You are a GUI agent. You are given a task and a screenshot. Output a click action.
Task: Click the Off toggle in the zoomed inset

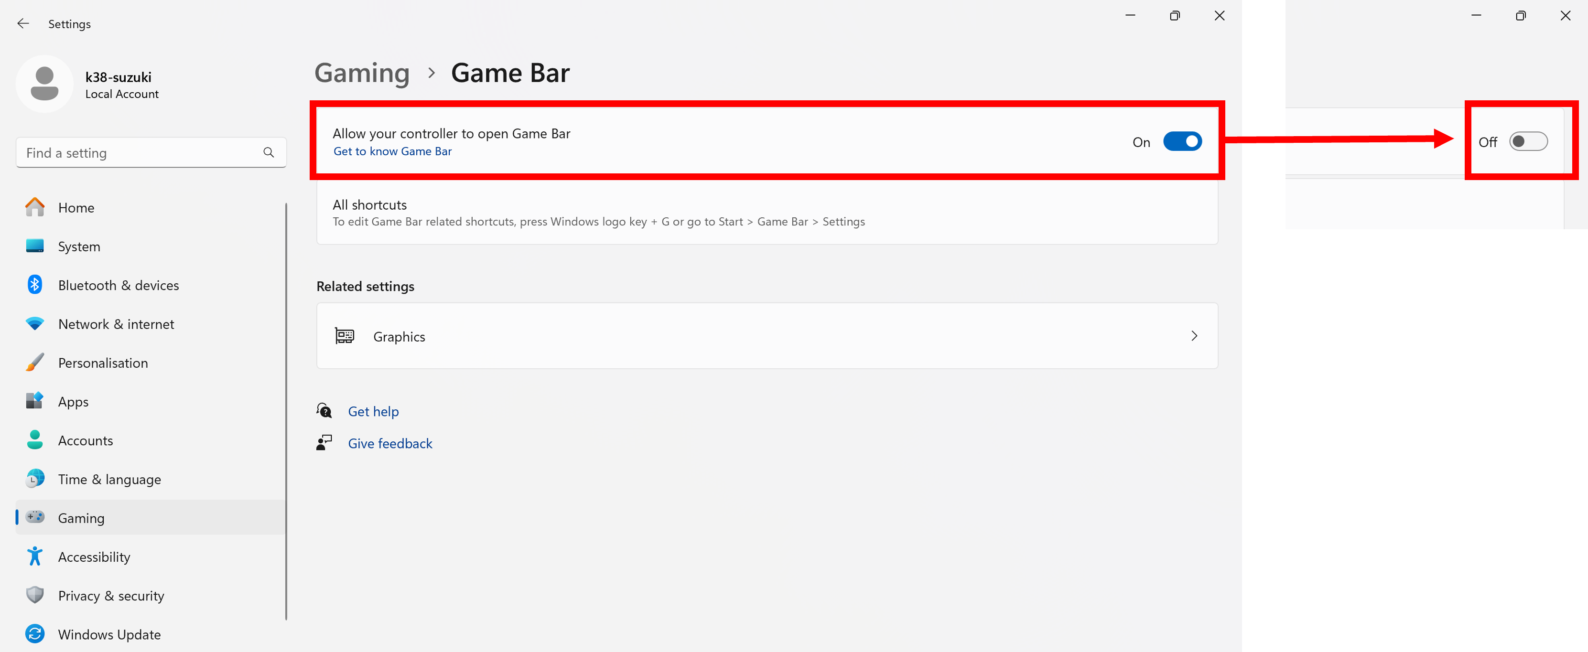[1529, 141]
